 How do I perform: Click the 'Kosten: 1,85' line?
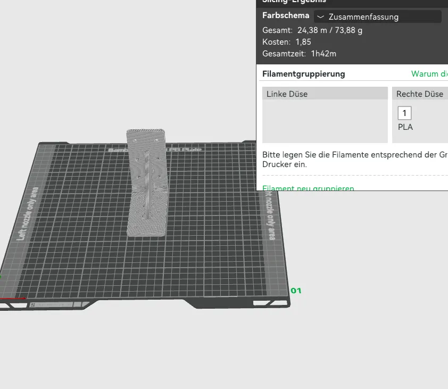coord(287,42)
